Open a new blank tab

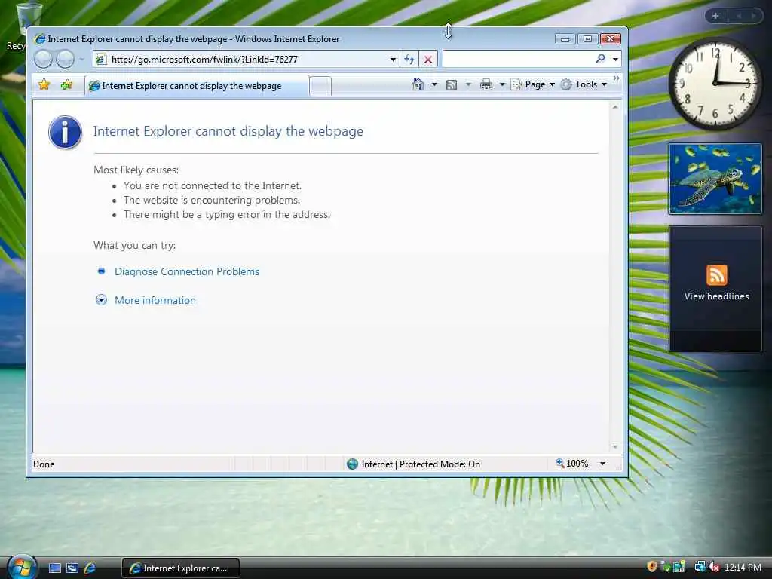pos(320,87)
